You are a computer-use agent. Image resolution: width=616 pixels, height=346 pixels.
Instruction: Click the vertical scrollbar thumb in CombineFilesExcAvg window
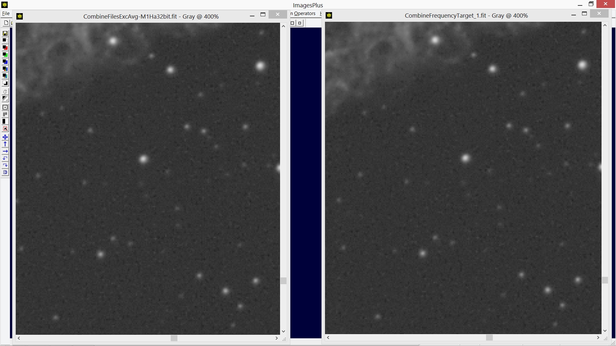(283, 281)
